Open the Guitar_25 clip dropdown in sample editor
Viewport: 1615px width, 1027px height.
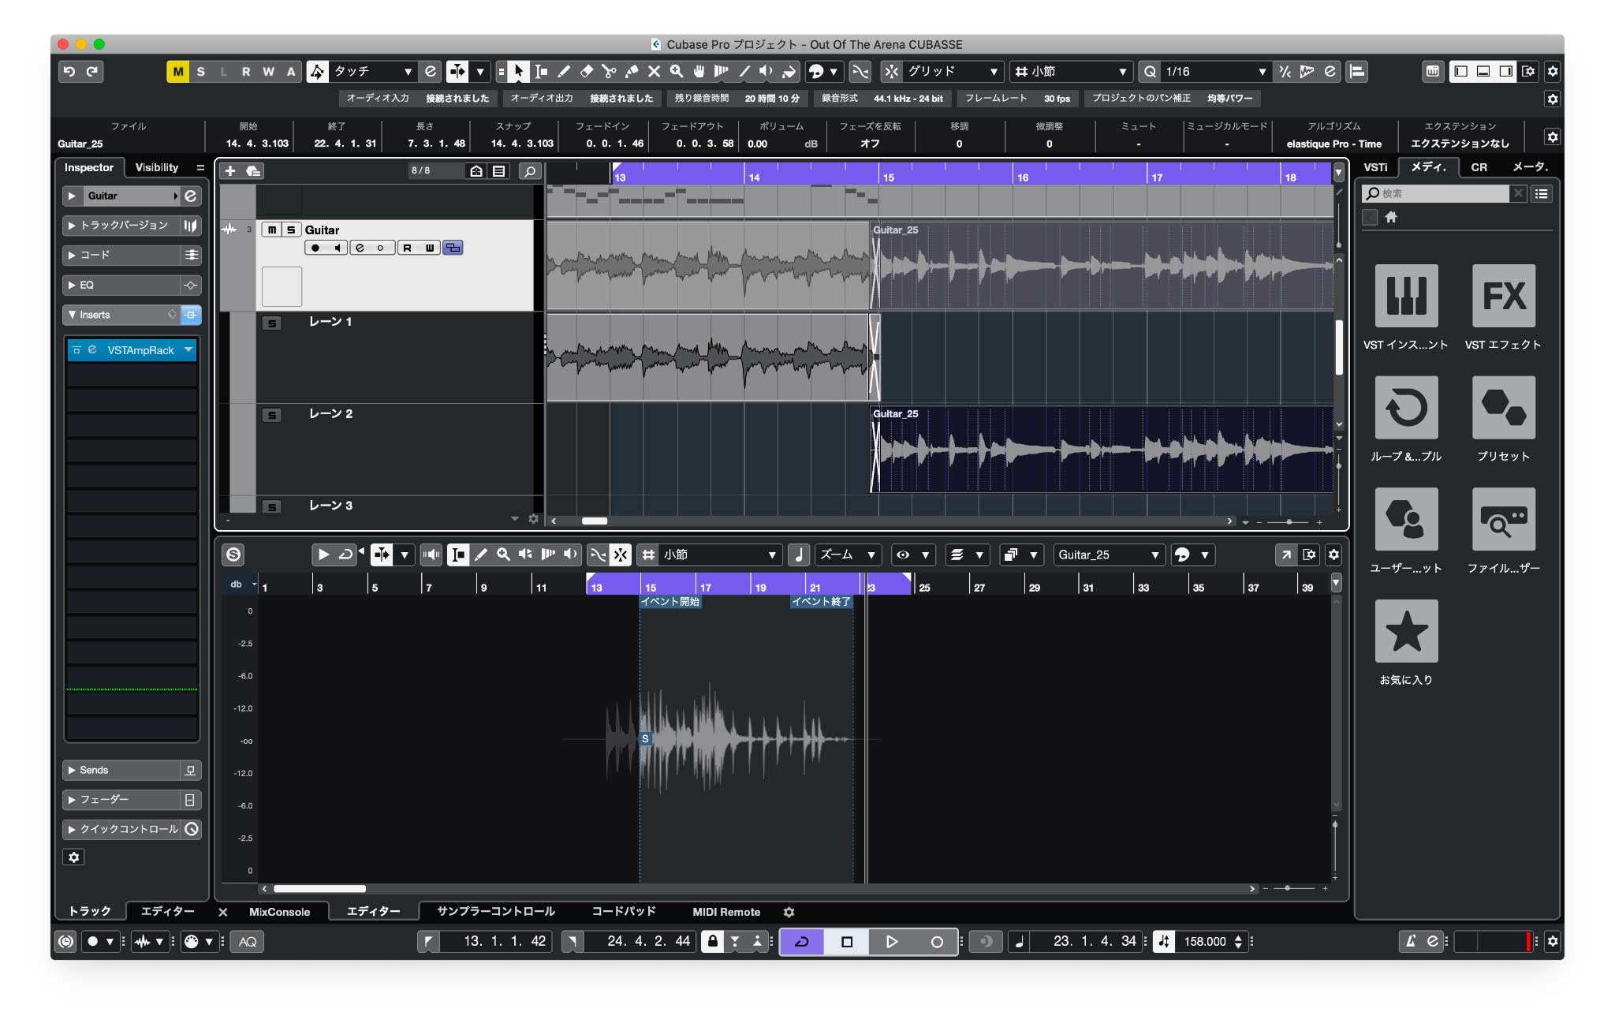(1109, 555)
